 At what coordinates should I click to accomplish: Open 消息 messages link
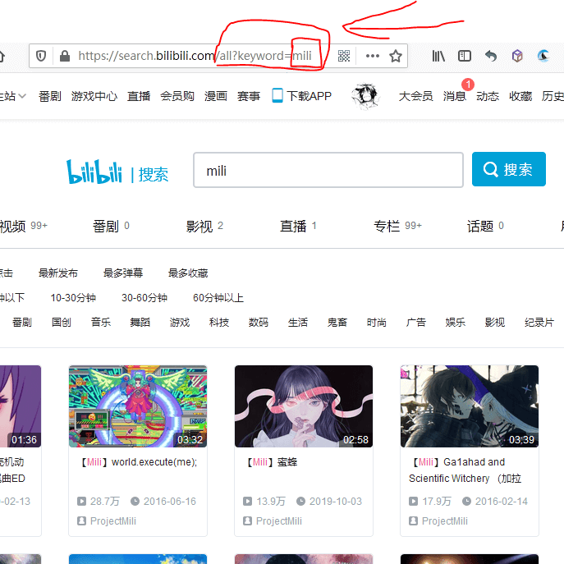click(x=455, y=96)
